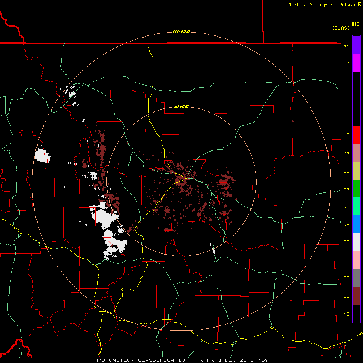Screen dimensions: 363x363
Task: Pick the HR green legend swatch
Action: [x=356, y=188]
